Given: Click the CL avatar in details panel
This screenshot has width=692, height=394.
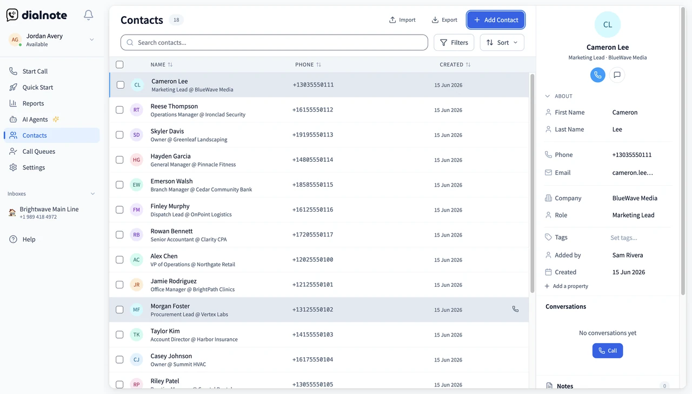Looking at the screenshot, I should 608,24.
